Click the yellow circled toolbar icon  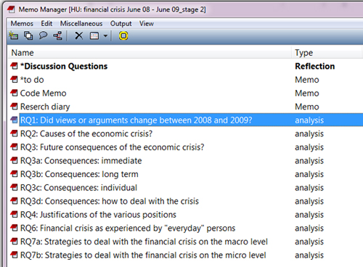click(x=123, y=36)
